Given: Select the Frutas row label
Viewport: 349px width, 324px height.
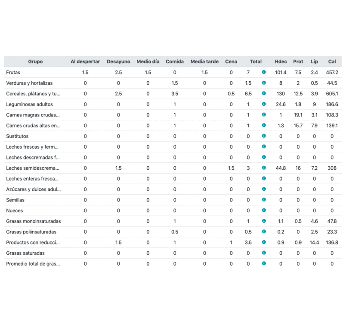Looking at the screenshot, I should point(13,73).
